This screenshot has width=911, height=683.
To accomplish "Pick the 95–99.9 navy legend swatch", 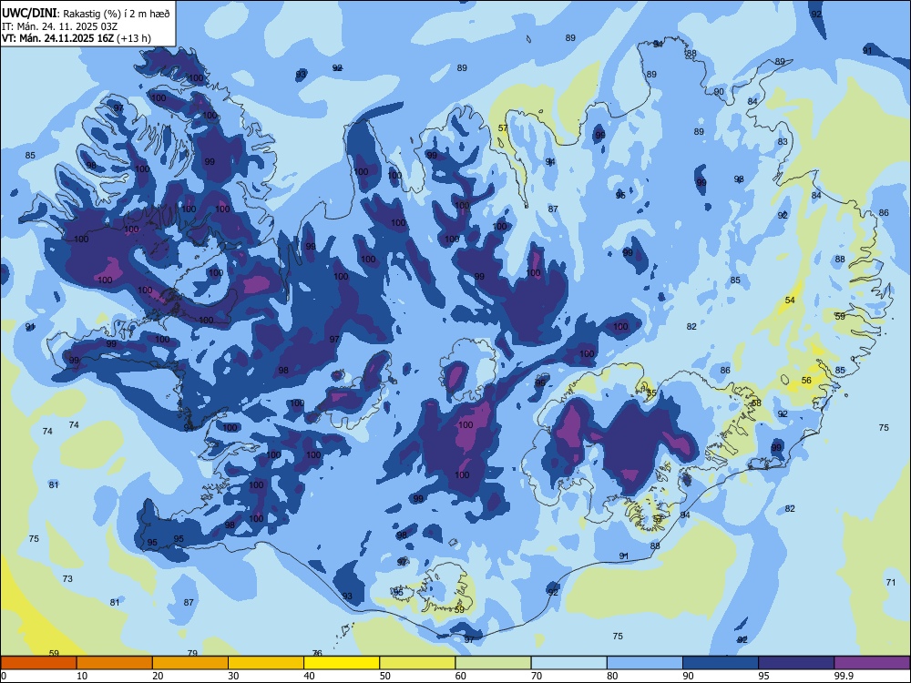I will (796, 663).
